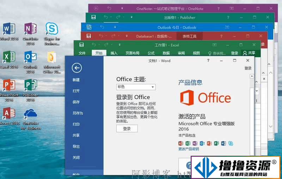Image resolution: width=282 pixels, height=179 pixels.
Task: Select 另存为 in the Word backstage menu
Action: coord(78,113)
